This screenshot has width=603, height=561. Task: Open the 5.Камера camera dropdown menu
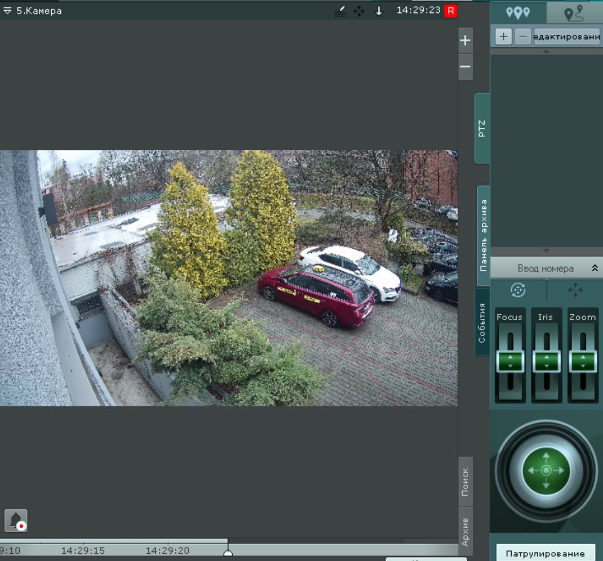point(7,11)
